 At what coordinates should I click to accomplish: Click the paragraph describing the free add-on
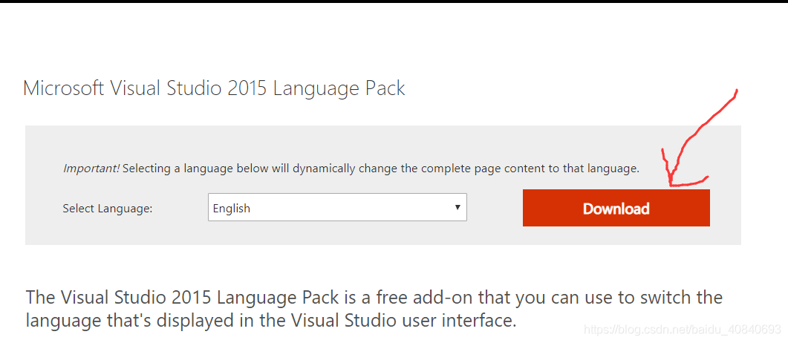[374, 308]
